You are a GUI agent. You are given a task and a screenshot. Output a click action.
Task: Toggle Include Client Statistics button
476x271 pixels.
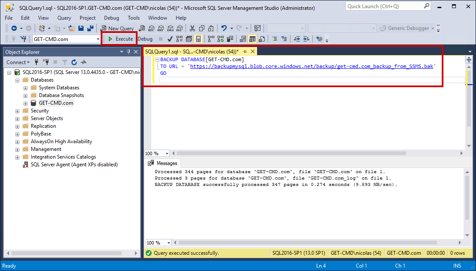tap(230, 39)
